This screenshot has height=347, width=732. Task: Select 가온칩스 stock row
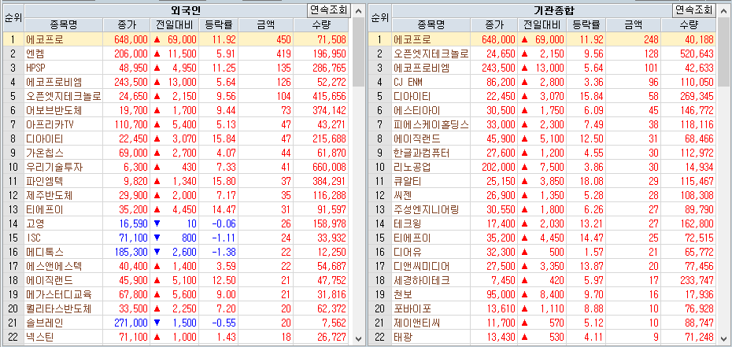click(176, 153)
